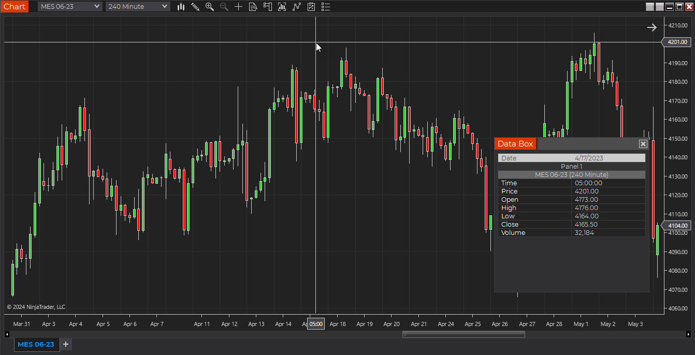The height and width of the screenshot is (355, 695).
Task: Click the 4210.00 price axis label
Action: pyautogui.click(x=678, y=25)
